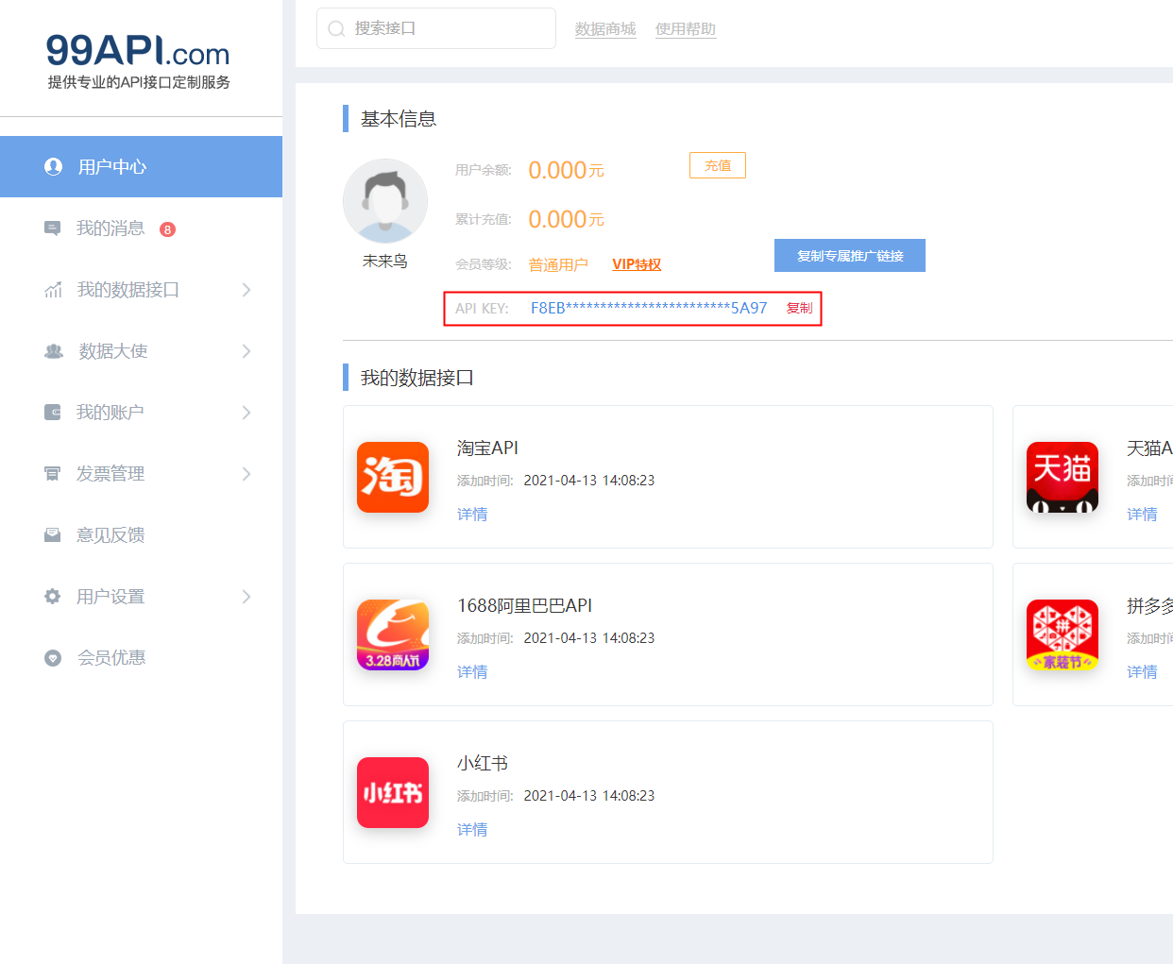The height and width of the screenshot is (964, 1173).
Task: Expand the 我的数据接口 sidebar menu
Action: click(246, 290)
